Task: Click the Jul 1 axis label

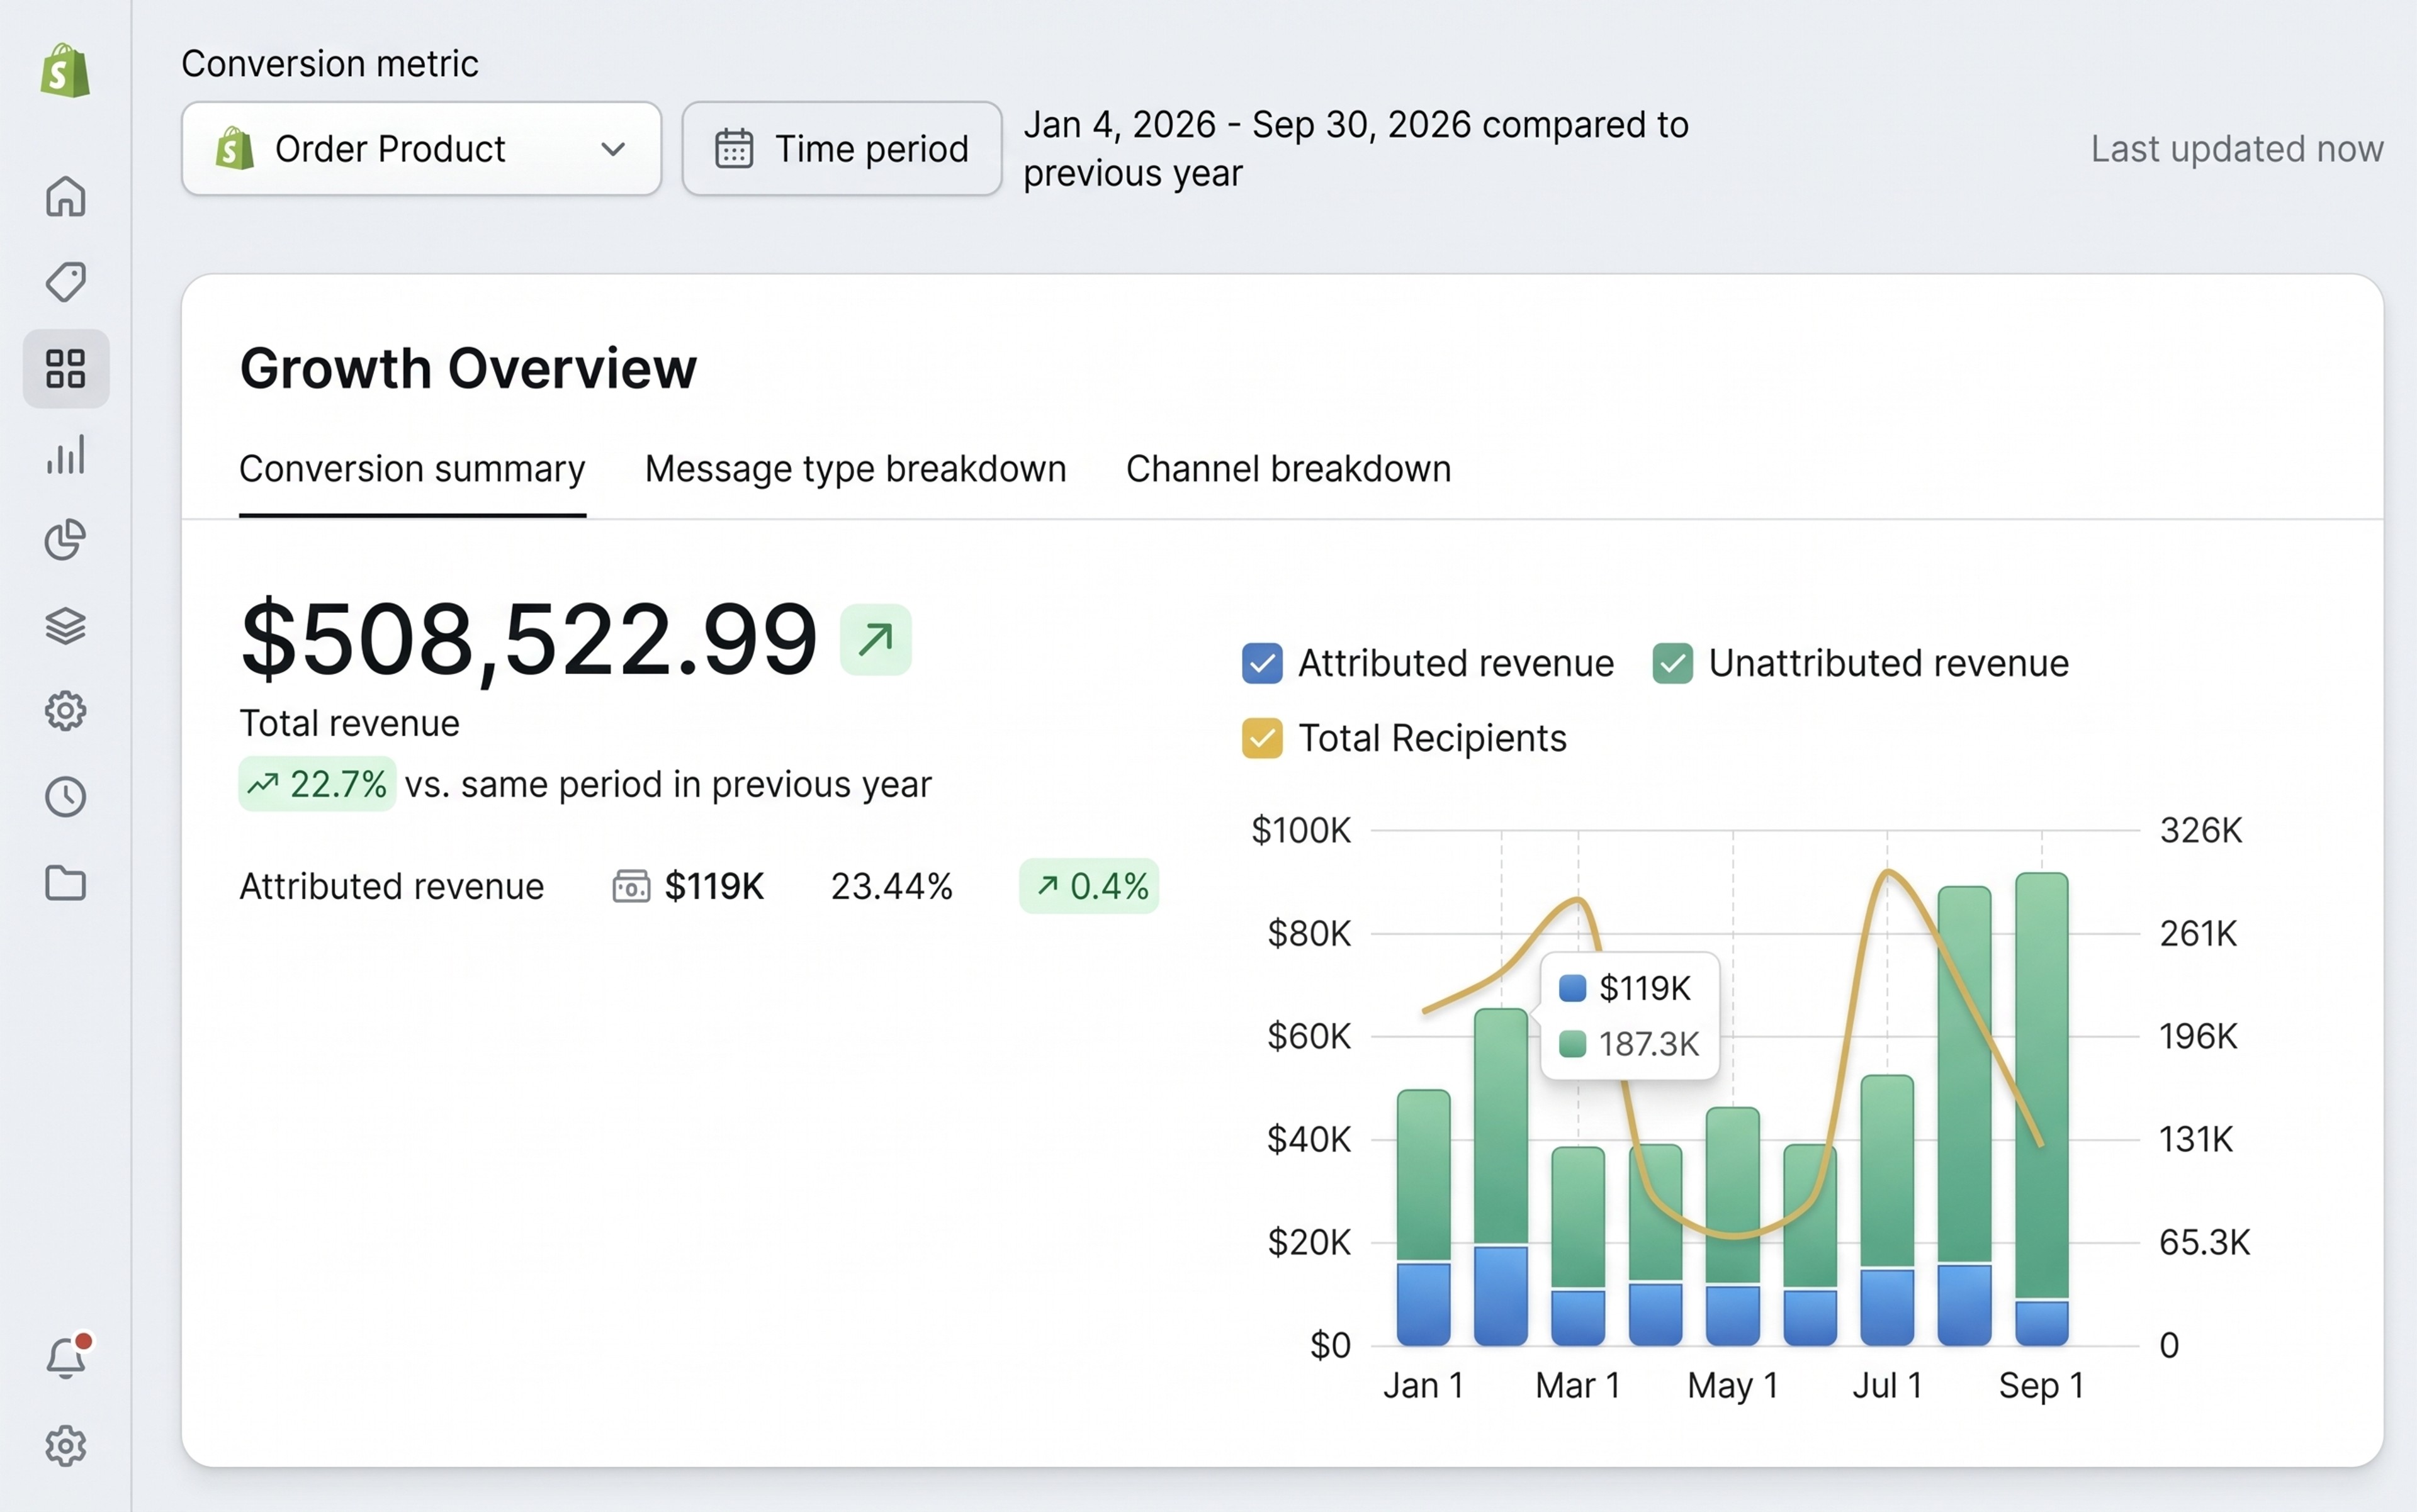Action: [x=1887, y=1386]
